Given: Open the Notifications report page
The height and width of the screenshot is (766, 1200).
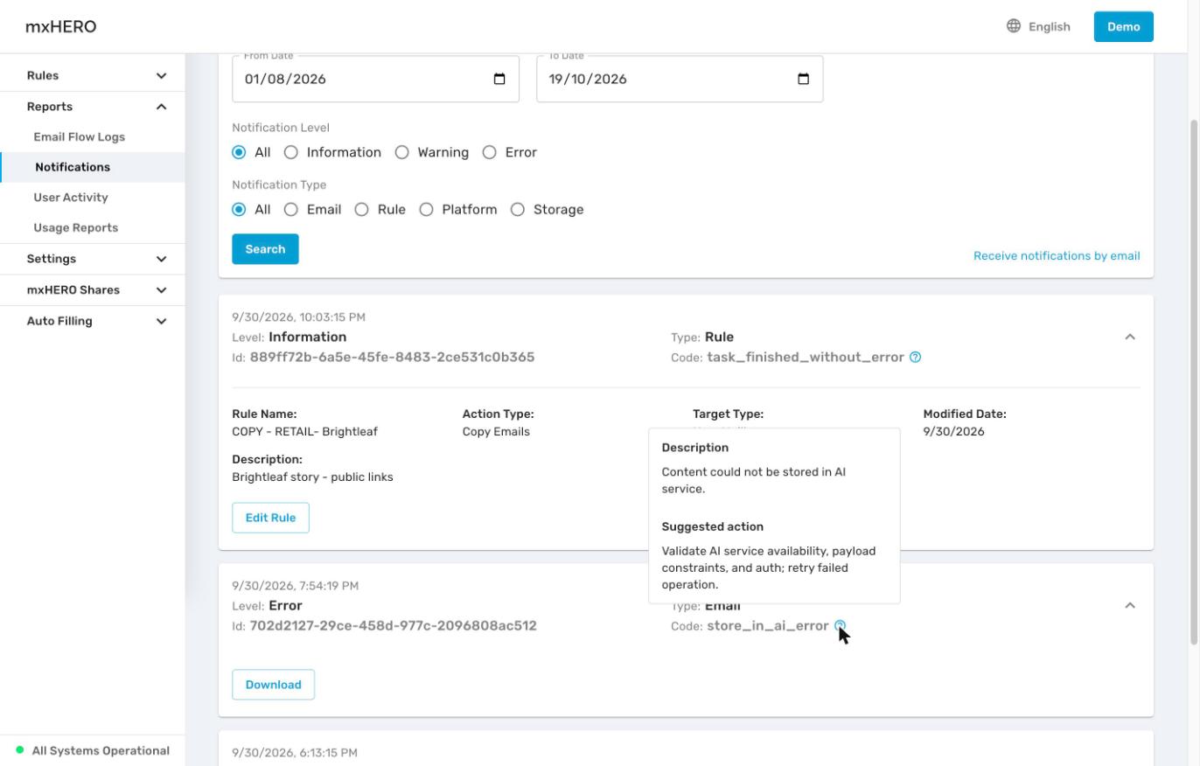Looking at the screenshot, I should [93, 167].
